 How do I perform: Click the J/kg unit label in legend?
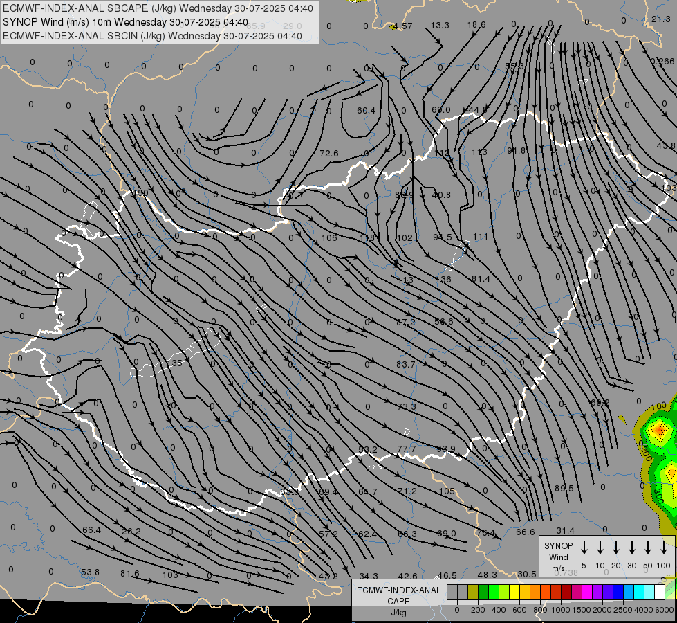(398, 613)
